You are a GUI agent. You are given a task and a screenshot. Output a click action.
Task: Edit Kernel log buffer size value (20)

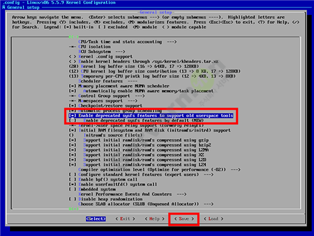[134, 67]
